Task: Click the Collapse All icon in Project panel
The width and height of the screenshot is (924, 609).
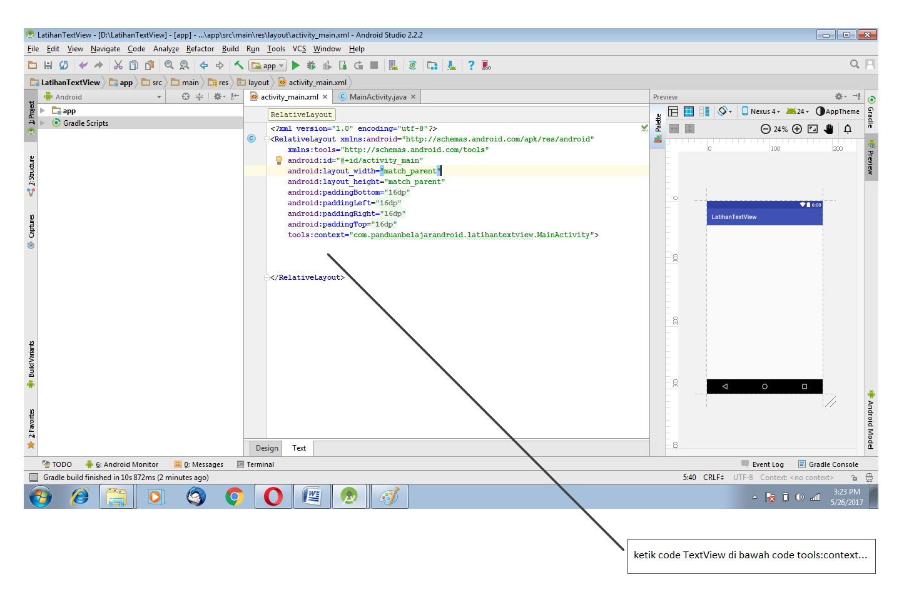Action: (x=199, y=96)
